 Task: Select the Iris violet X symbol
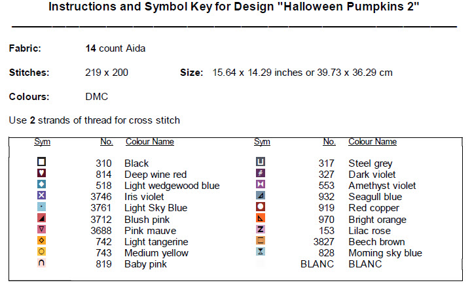click(42, 195)
